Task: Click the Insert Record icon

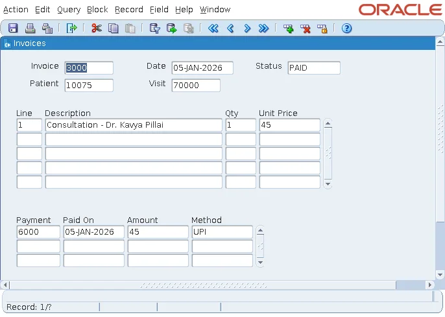Action: (x=289, y=29)
